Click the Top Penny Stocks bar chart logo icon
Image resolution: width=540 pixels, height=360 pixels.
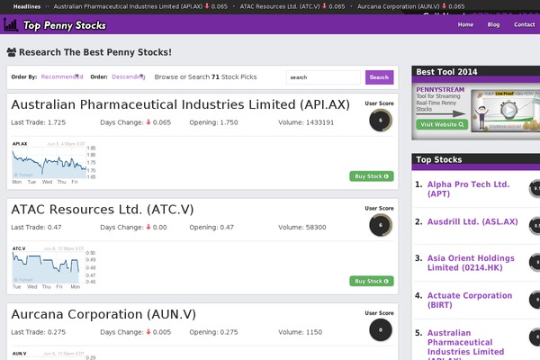coord(11,24)
